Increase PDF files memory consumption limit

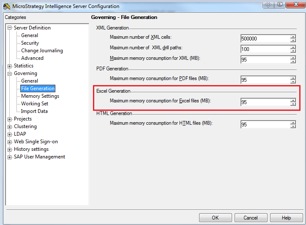tap(293, 78)
